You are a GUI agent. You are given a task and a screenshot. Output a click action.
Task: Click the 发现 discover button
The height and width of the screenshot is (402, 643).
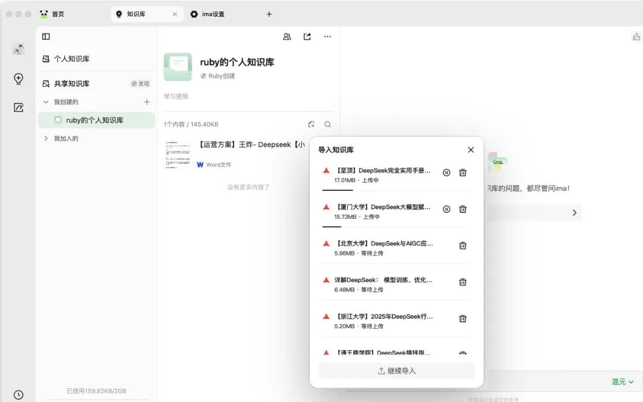pyautogui.click(x=141, y=84)
